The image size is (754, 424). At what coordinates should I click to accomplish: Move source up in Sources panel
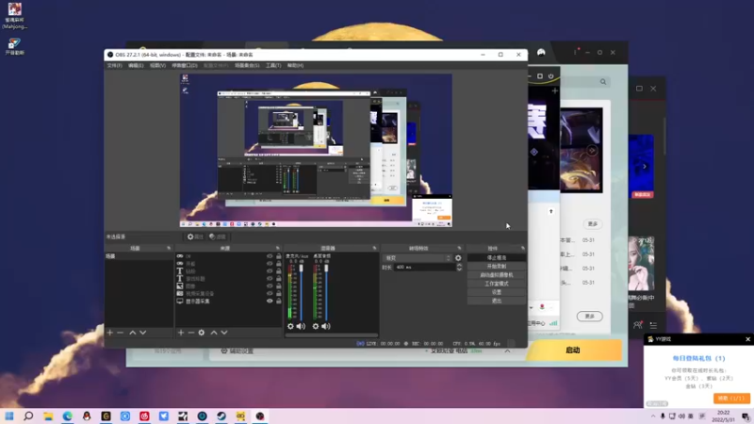(214, 333)
